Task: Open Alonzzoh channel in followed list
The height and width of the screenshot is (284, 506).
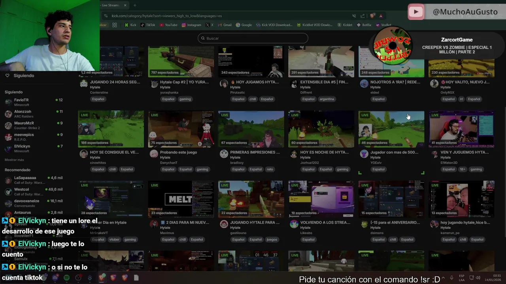Action: pos(34,114)
